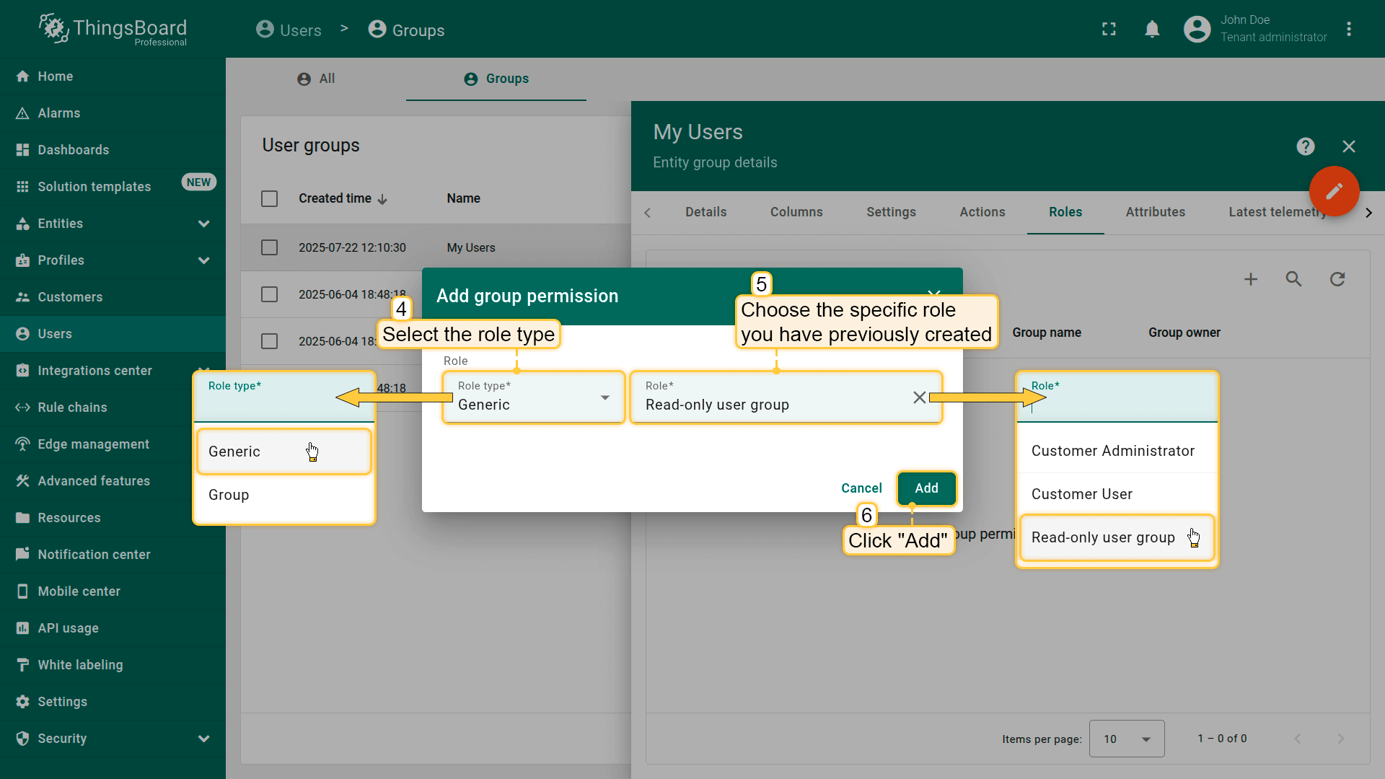Open the three-dot user menu

(x=1349, y=29)
